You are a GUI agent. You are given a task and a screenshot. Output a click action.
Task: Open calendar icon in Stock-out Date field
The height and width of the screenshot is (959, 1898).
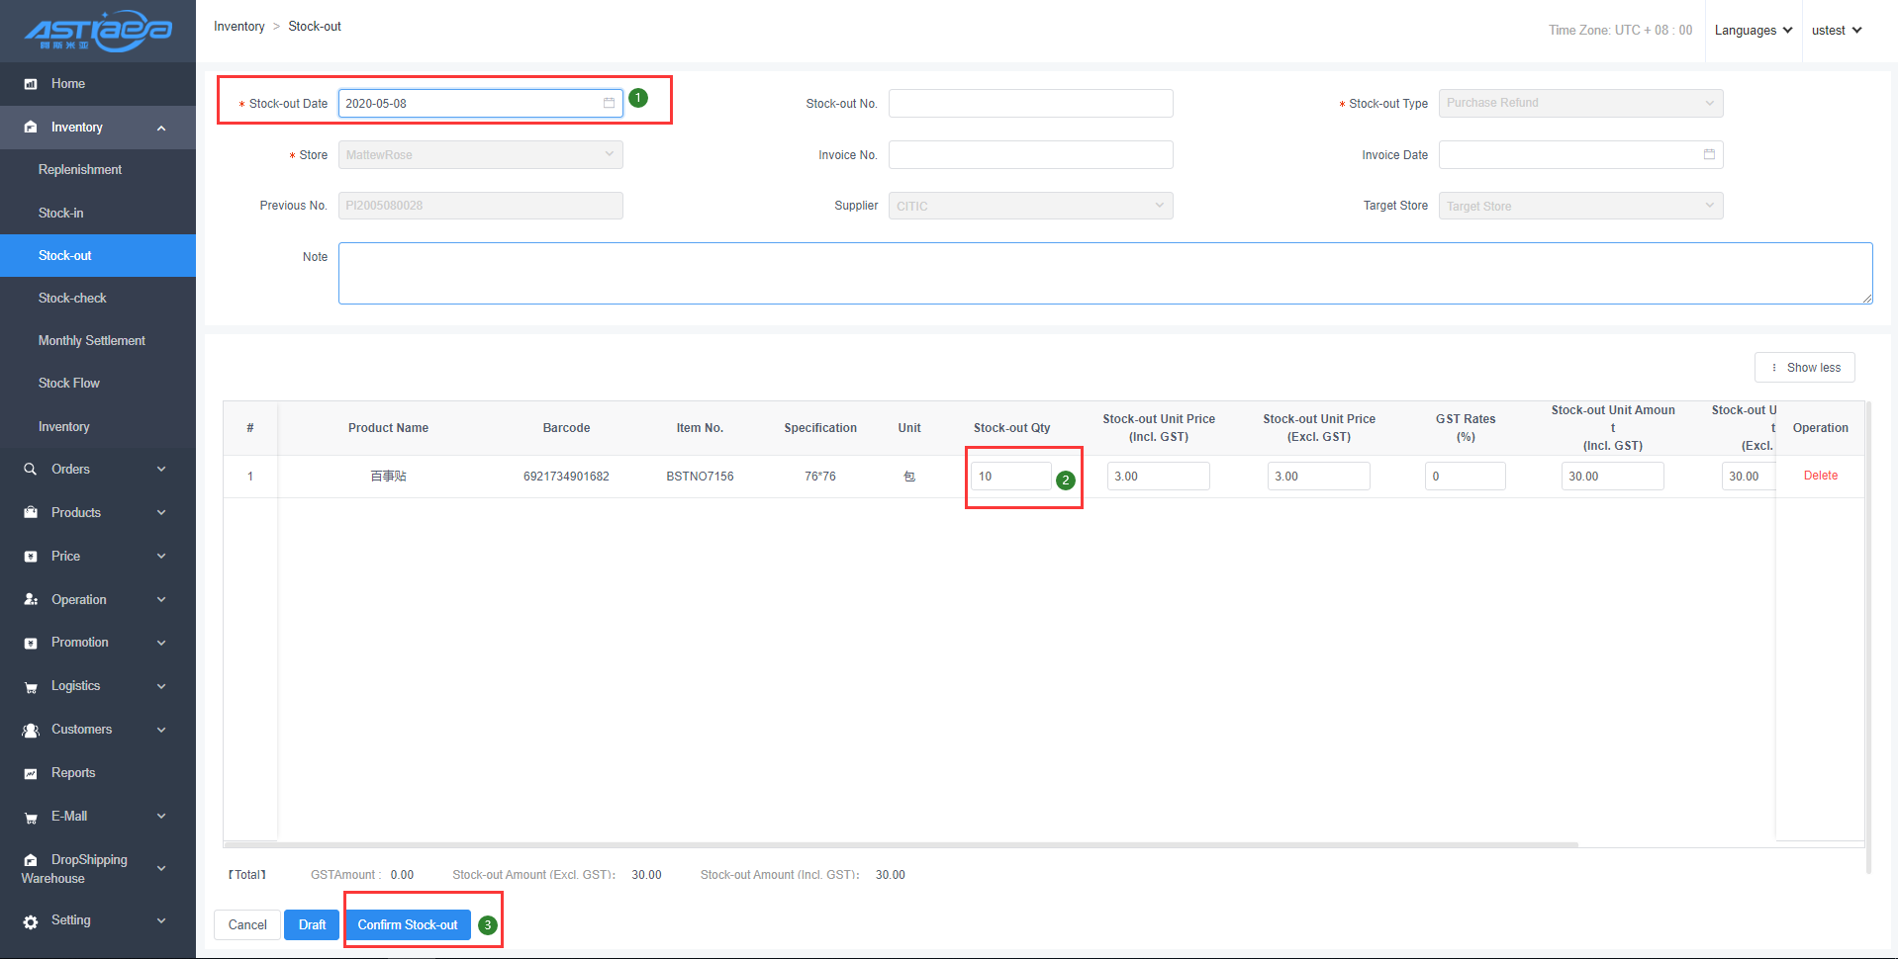(609, 103)
